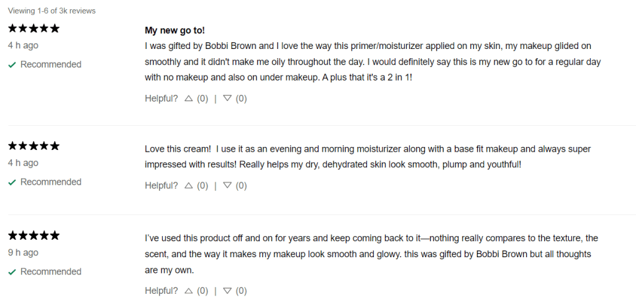Click "Viewing 1-6 of 3k reviews" text

[52, 11]
